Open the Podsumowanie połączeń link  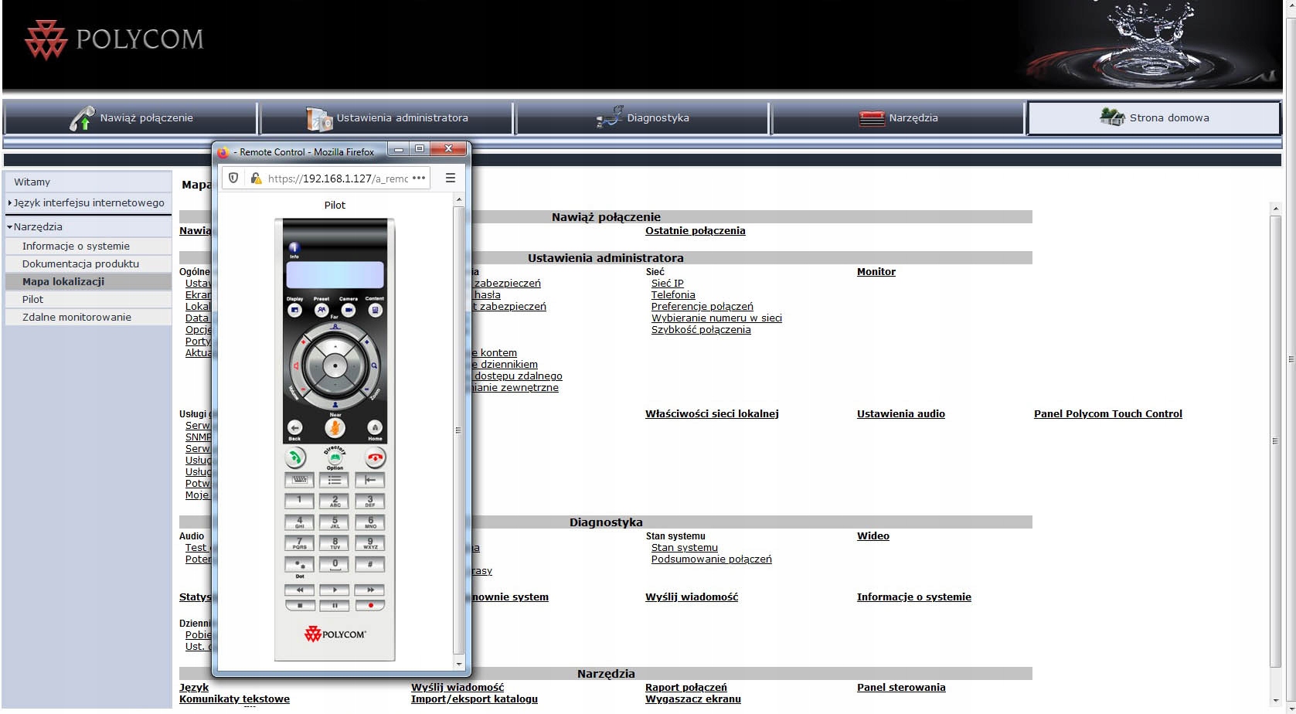click(x=712, y=559)
